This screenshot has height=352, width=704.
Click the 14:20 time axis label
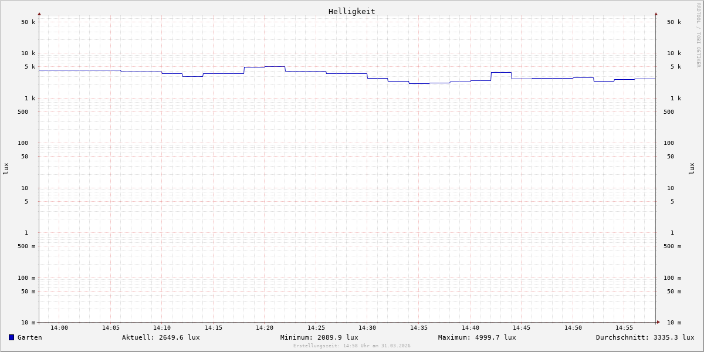(265, 328)
